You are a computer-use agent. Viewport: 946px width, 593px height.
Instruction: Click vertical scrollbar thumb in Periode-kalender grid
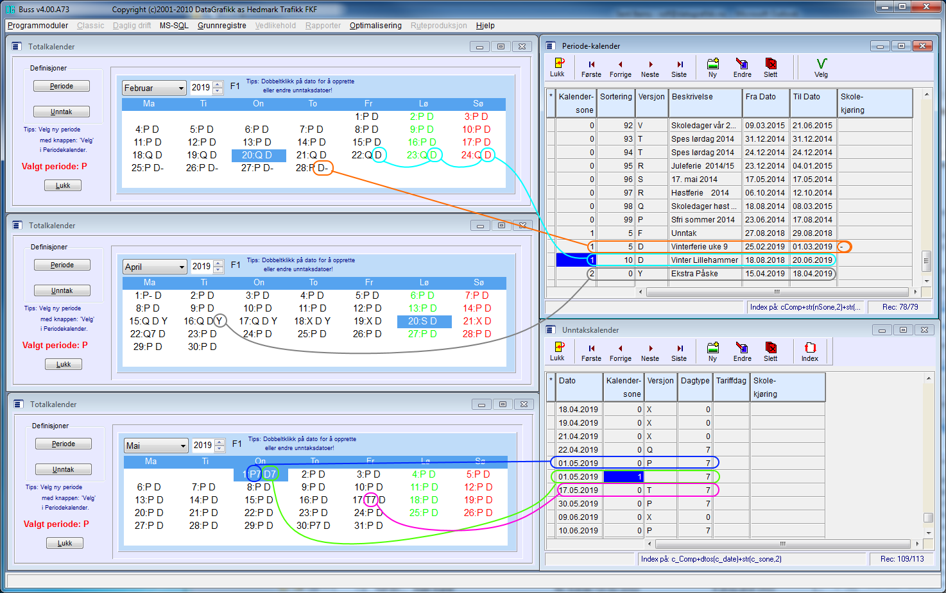tap(926, 260)
